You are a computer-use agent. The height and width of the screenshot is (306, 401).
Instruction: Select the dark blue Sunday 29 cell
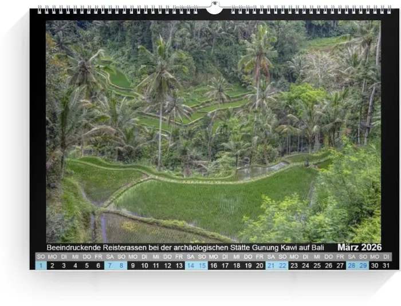[363, 265]
